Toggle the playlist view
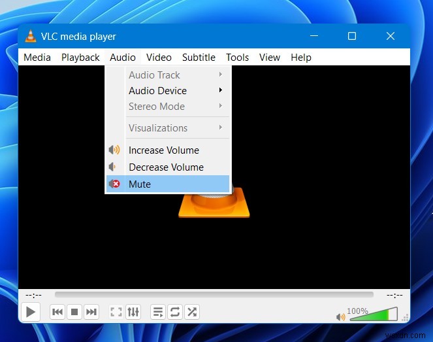Image resolution: width=433 pixels, height=342 pixels. 158,312
